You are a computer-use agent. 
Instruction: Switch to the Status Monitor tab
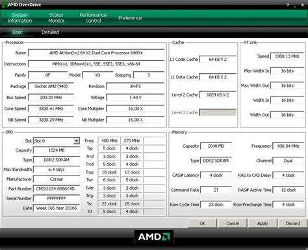pyautogui.click(x=57, y=17)
